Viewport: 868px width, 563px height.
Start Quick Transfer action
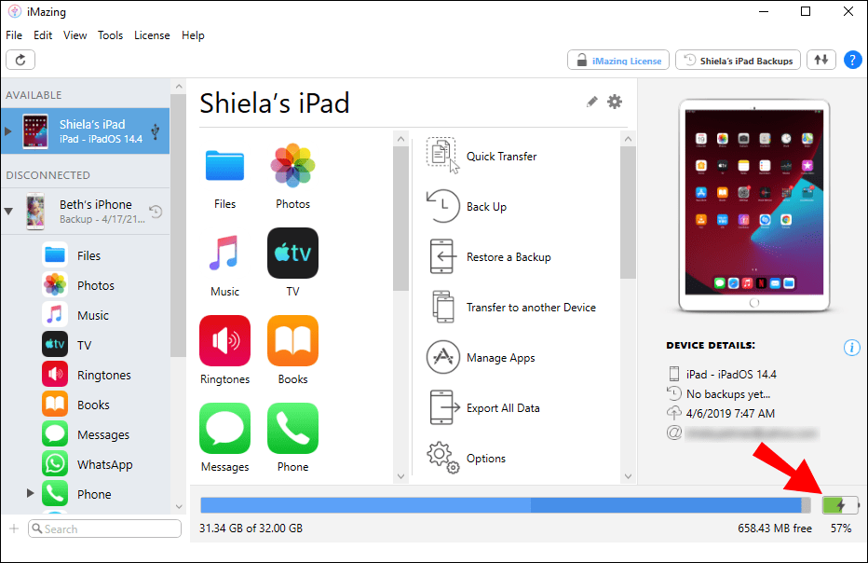click(481, 157)
